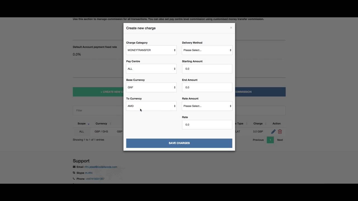Sort by the Charge column header

click(x=258, y=124)
